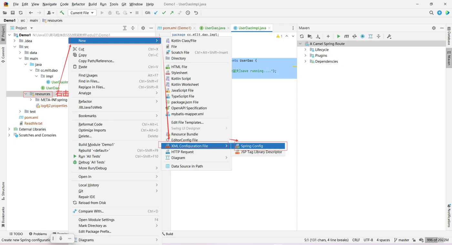Open the TODO tool window
This screenshot has width=452, height=245.
(16, 234)
